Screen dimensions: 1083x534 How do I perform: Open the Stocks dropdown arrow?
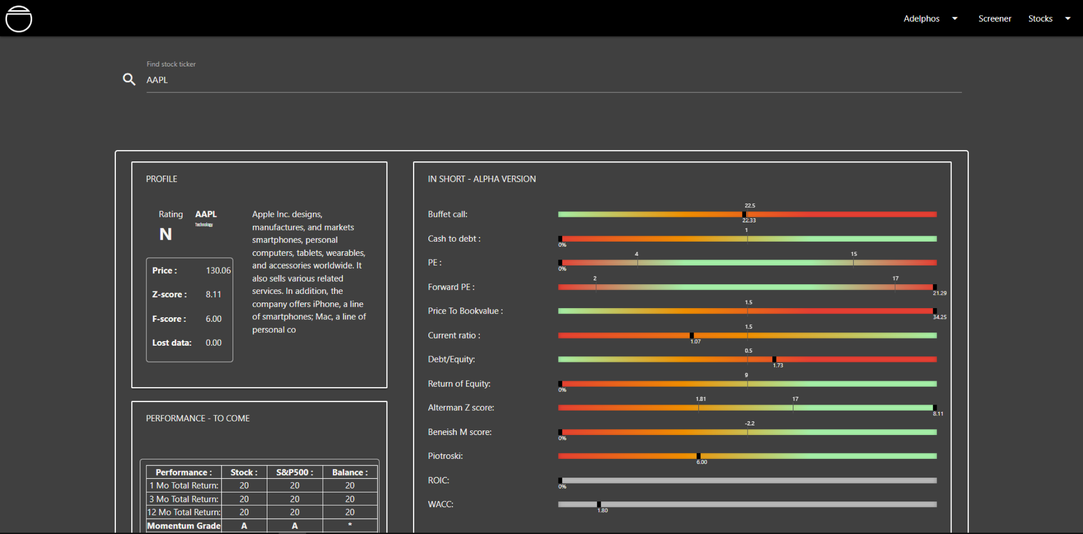[1068, 18]
